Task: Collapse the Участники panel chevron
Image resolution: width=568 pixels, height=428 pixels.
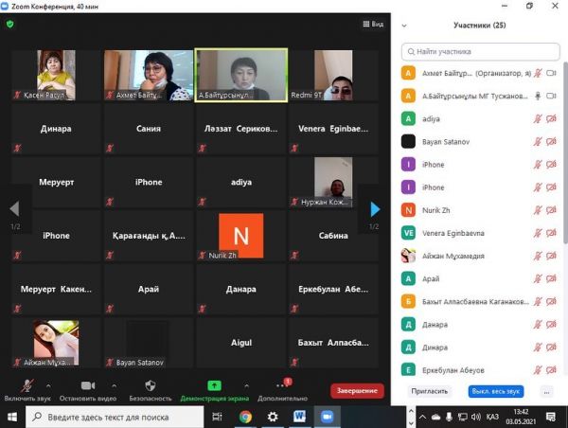Action: point(405,26)
